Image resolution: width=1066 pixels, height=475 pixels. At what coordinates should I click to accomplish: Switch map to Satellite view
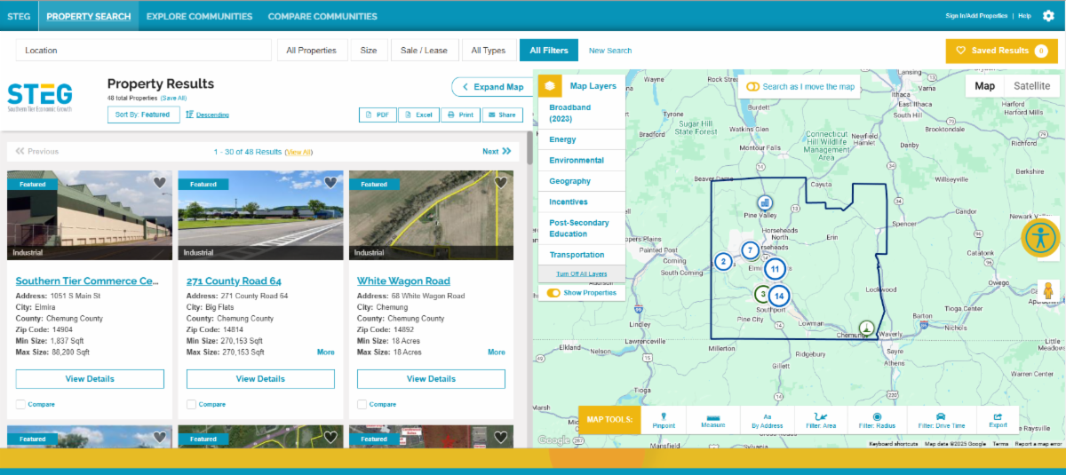pos(1031,86)
